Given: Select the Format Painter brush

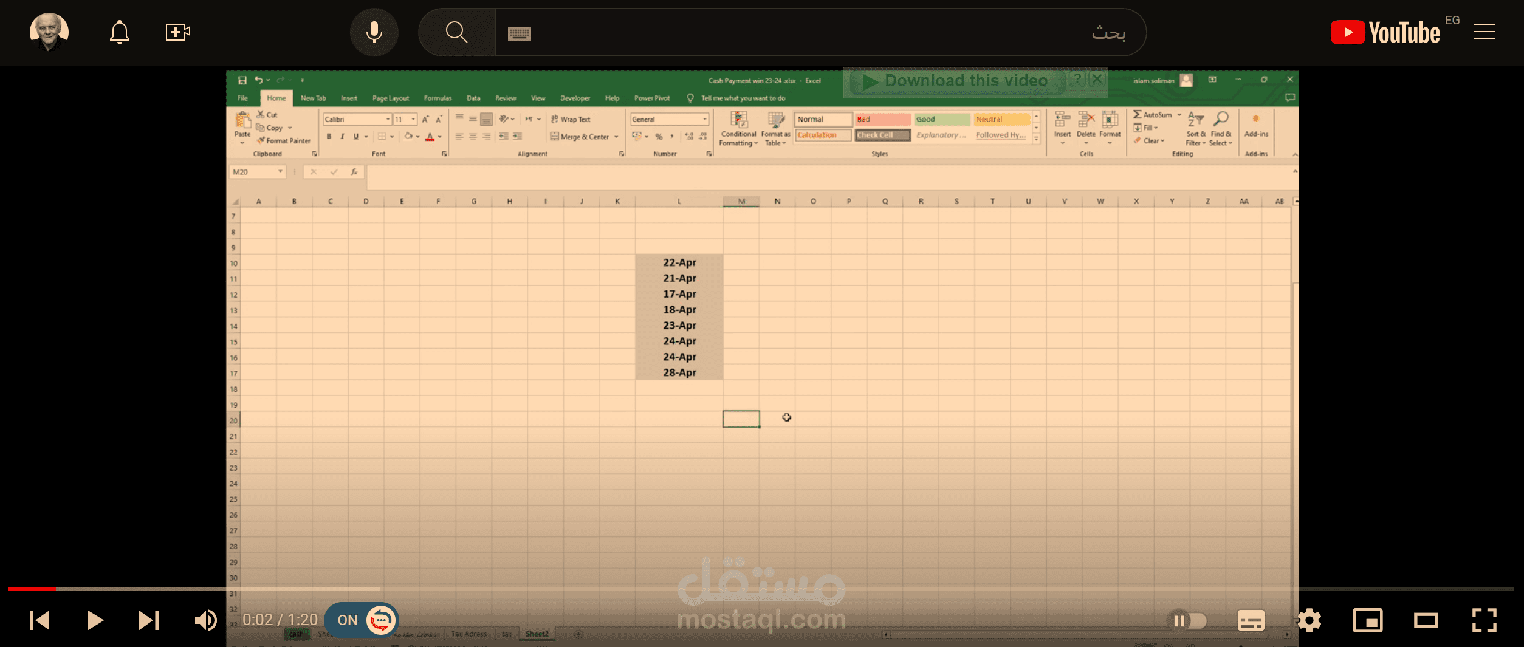Looking at the screenshot, I should coord(284,140).
